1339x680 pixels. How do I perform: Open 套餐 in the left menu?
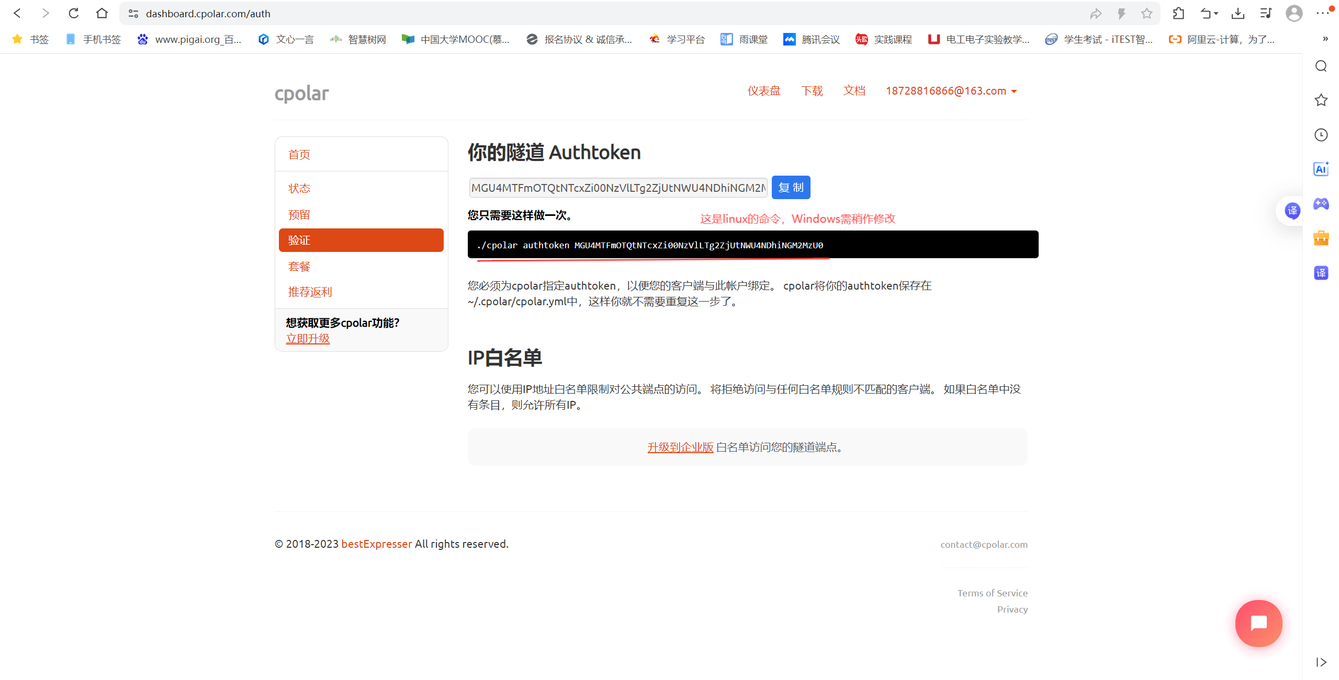tap(299, 267)
